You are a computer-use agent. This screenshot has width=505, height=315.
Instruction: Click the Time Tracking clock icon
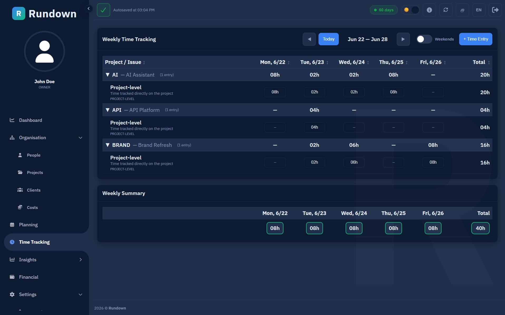click(12, 242)
